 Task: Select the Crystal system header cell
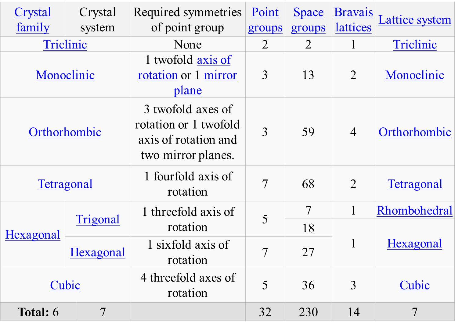click(x=98, y=20)
